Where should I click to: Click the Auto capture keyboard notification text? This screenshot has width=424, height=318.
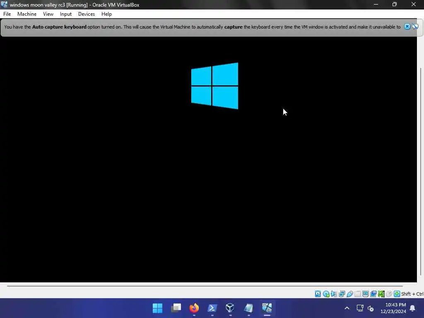click(x=202, y=27)
